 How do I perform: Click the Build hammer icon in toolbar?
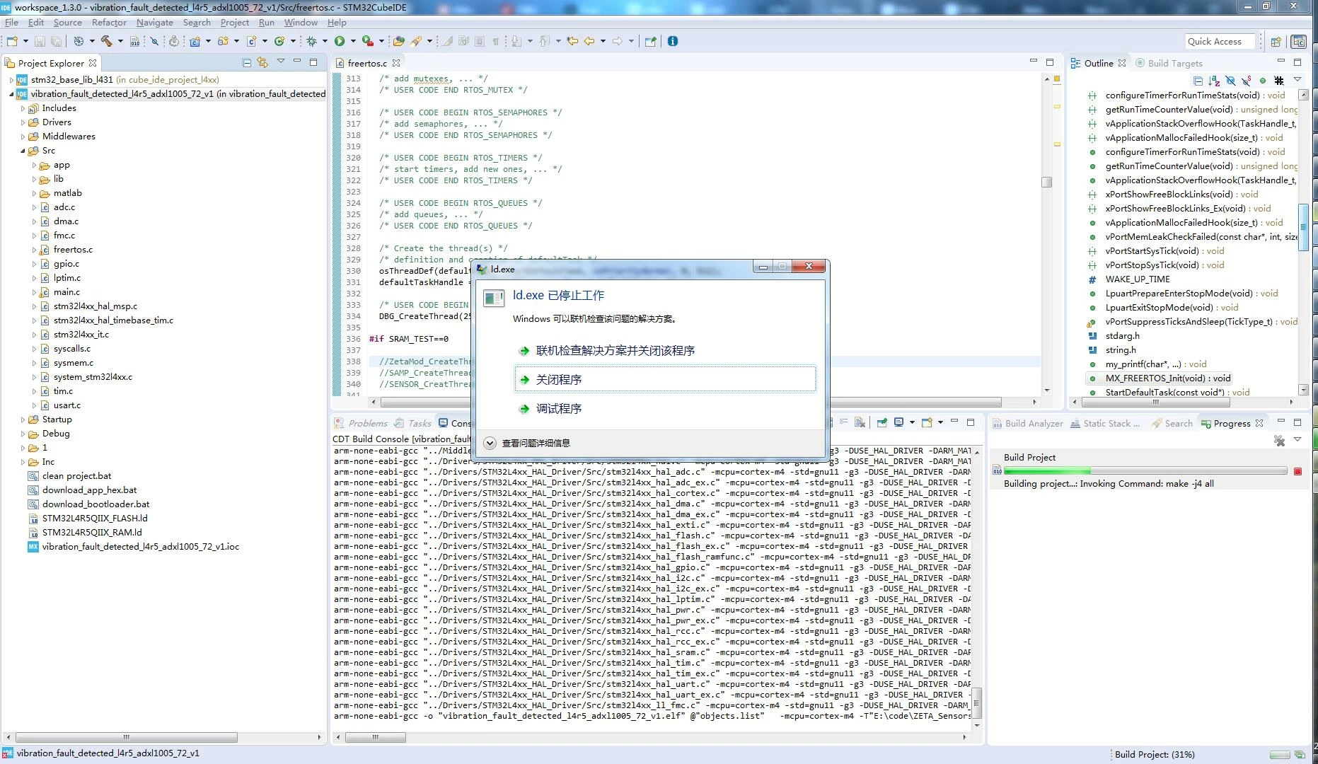[x=107, y=41]
